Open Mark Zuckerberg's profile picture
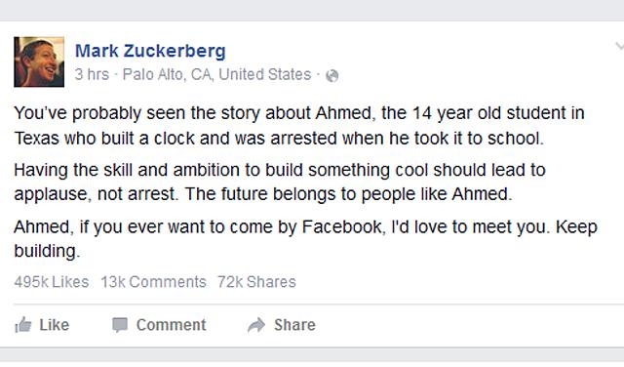Image resolution: width=624 pixels, height=367 pixels. (39, 61)
